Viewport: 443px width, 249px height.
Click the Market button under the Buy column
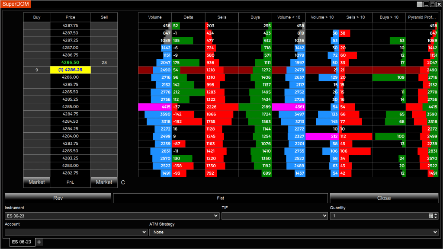(x=37, y=182)
